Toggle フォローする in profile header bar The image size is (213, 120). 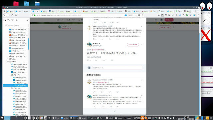click(165, 27)
